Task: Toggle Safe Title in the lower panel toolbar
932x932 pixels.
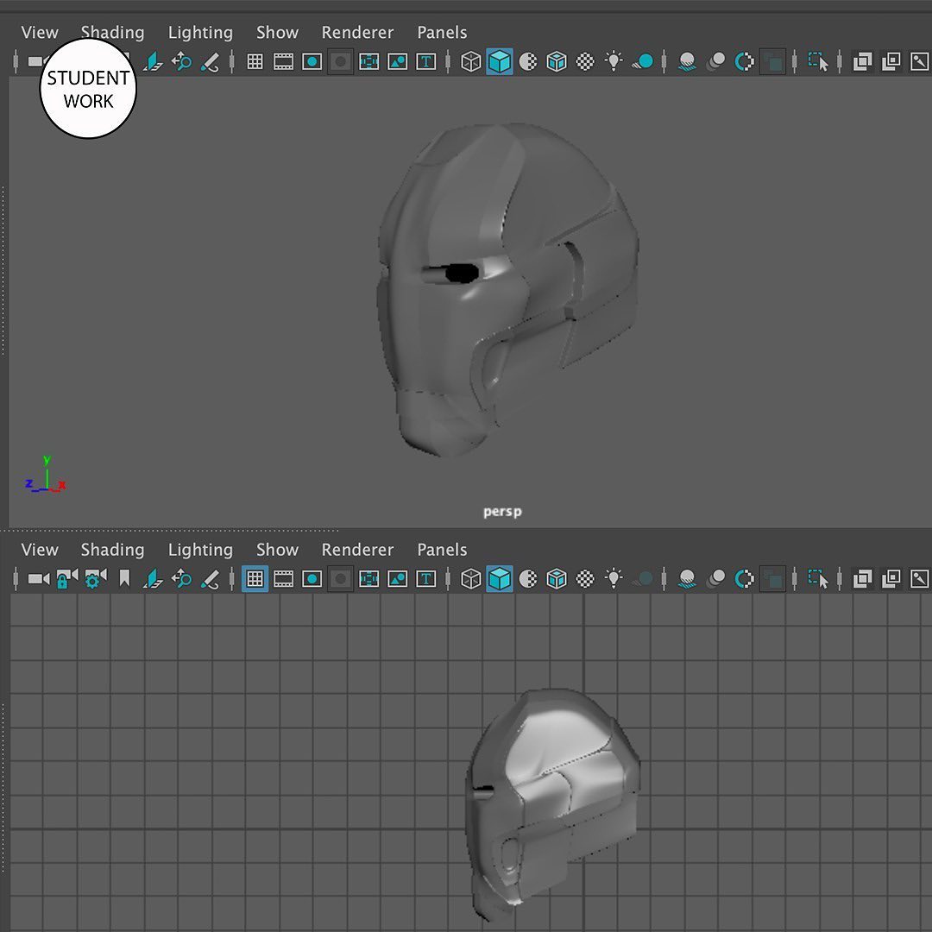Action: coord(426,579)
